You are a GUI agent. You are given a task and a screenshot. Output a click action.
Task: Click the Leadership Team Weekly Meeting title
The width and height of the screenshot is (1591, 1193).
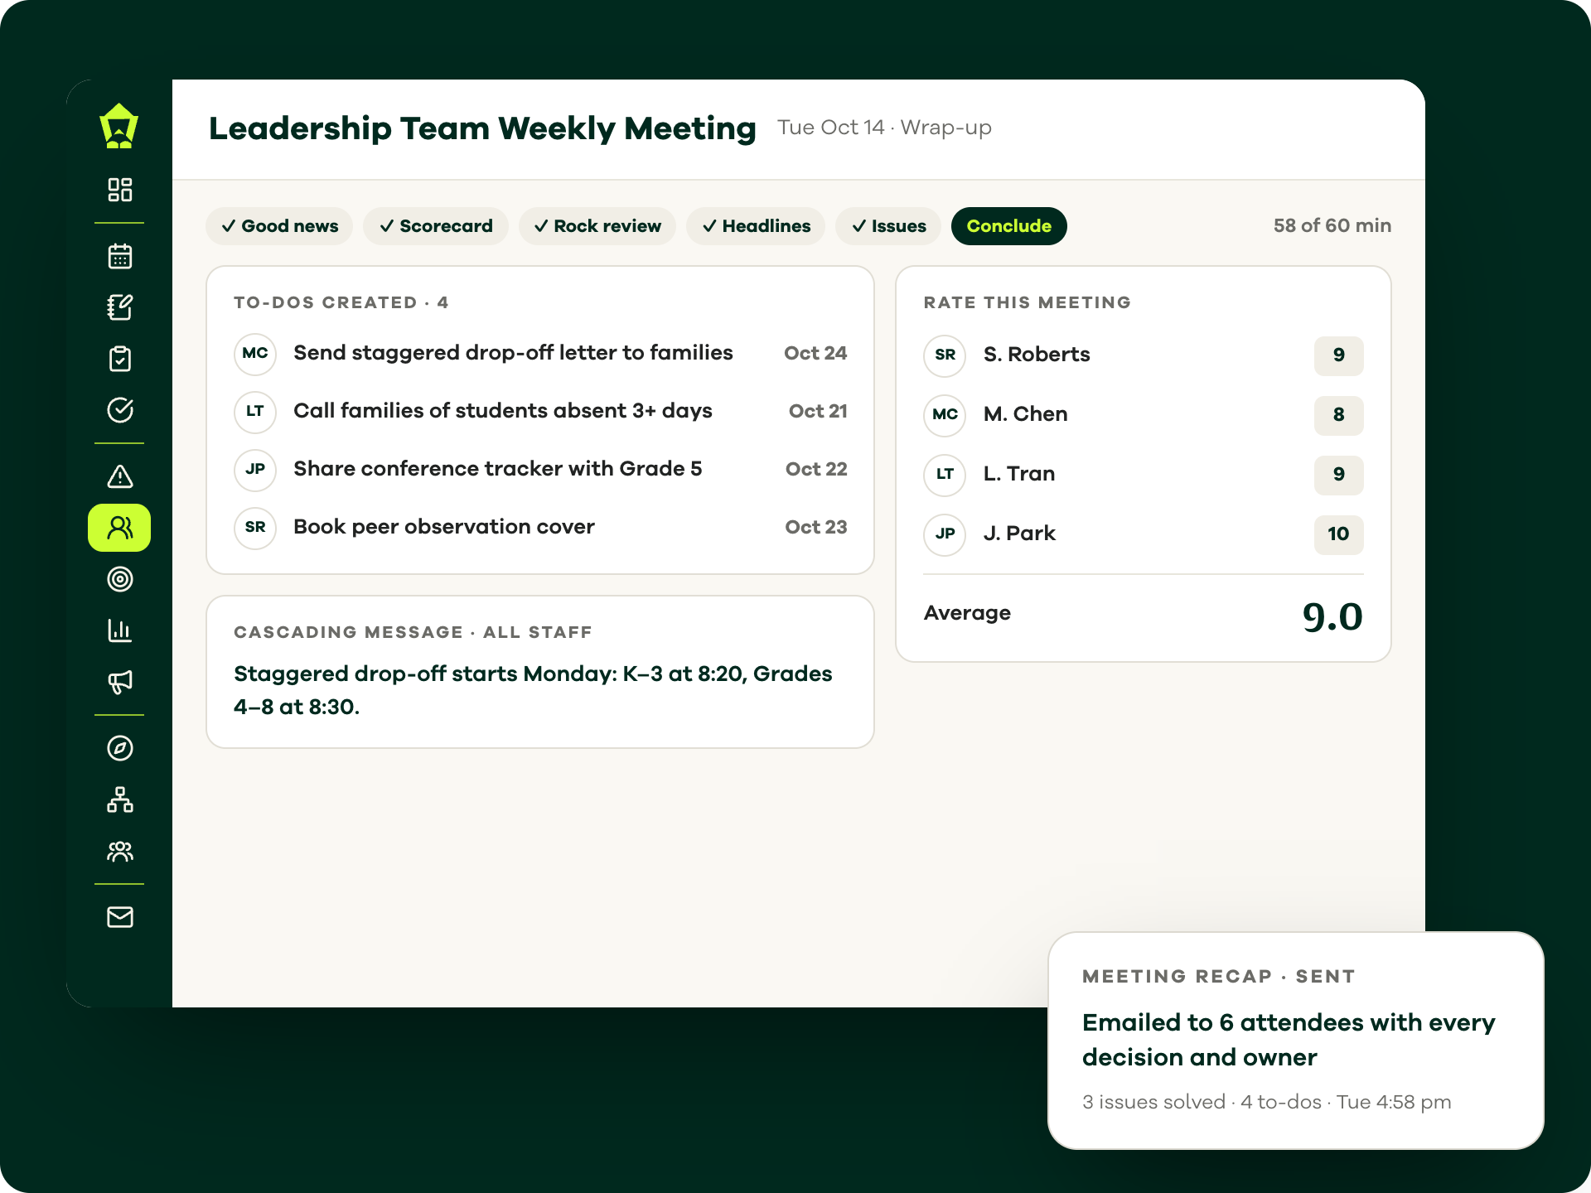pyautogui.click(x=482, y=128)
